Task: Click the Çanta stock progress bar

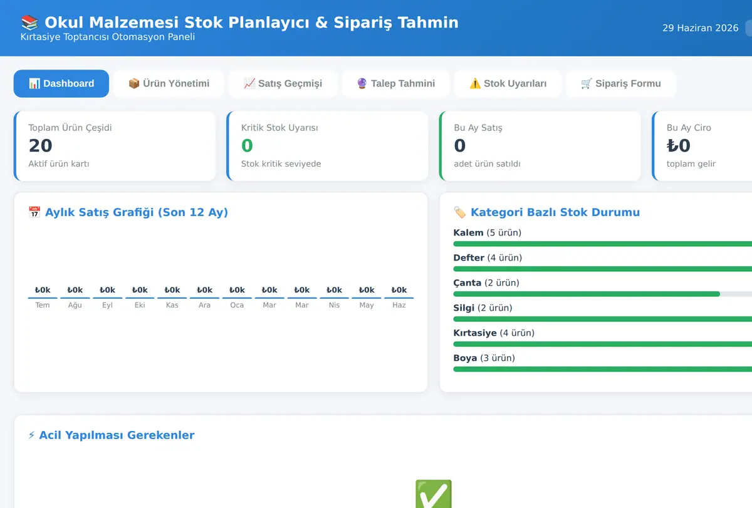Action: [x=602, y=294]
